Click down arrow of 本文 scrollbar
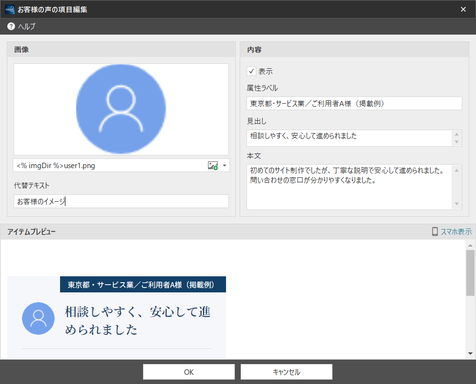This screenshot has height=384, width=476. point(456,204)
